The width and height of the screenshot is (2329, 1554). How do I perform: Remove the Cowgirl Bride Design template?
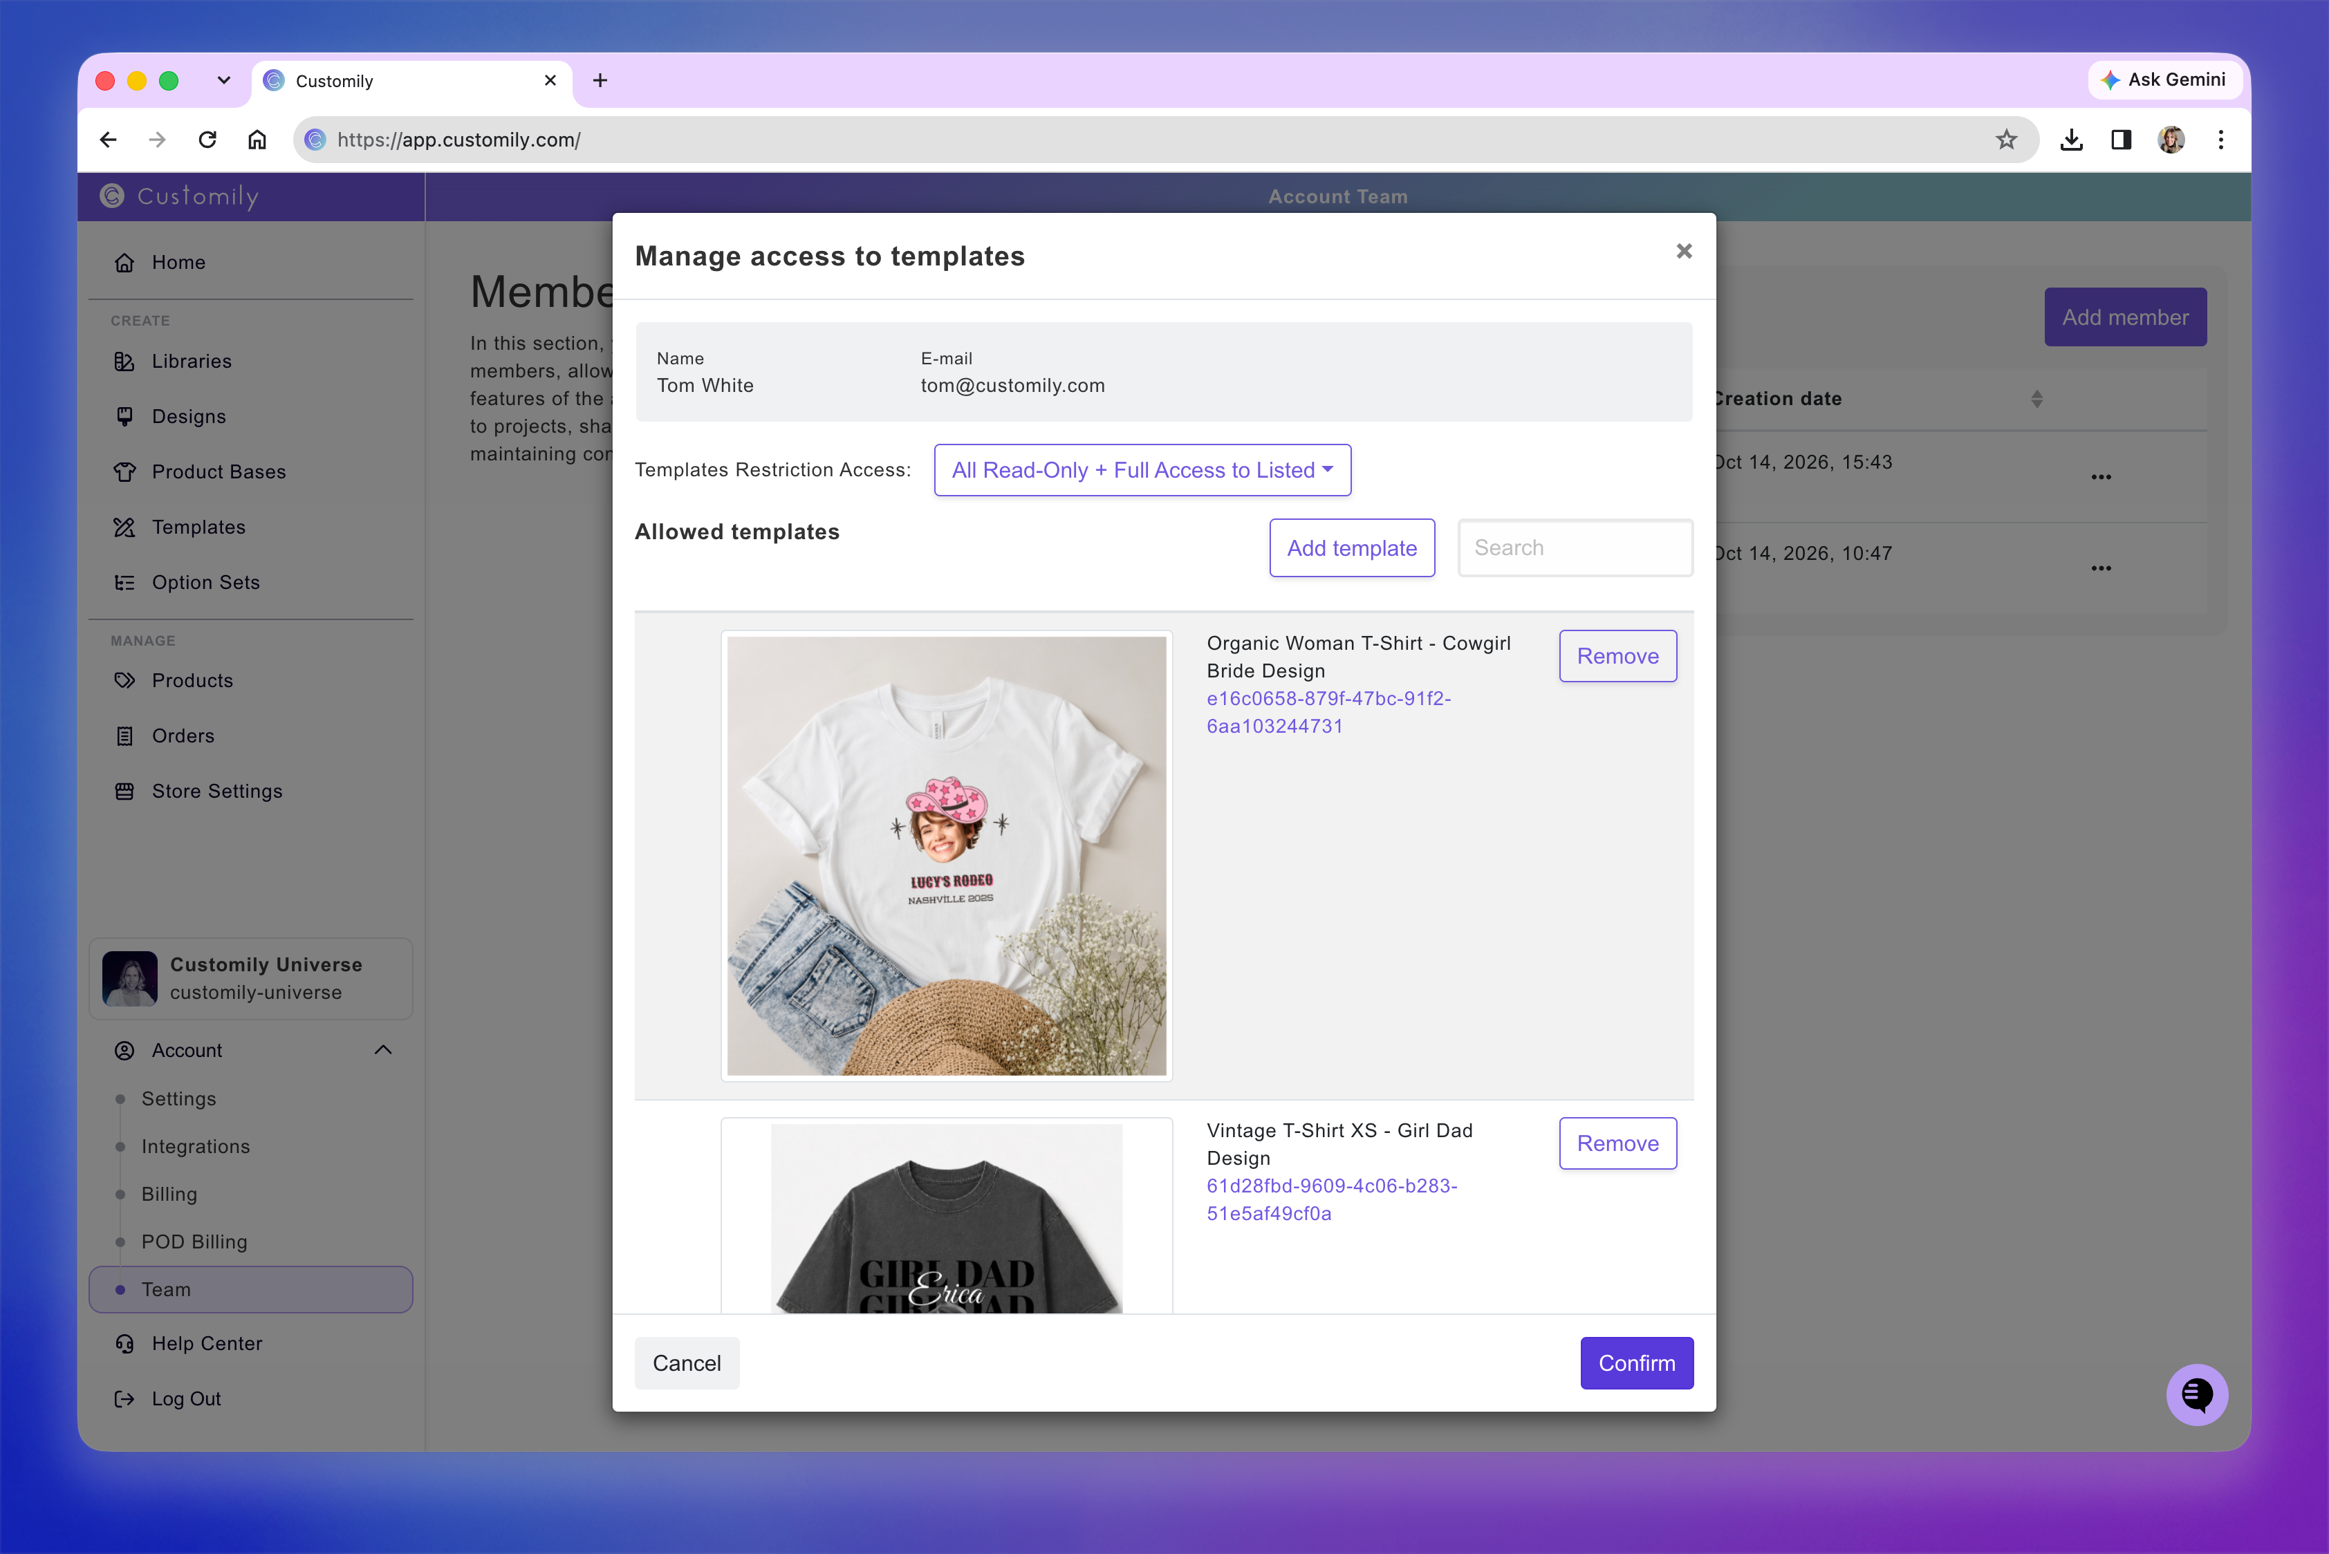[1617, 656]
